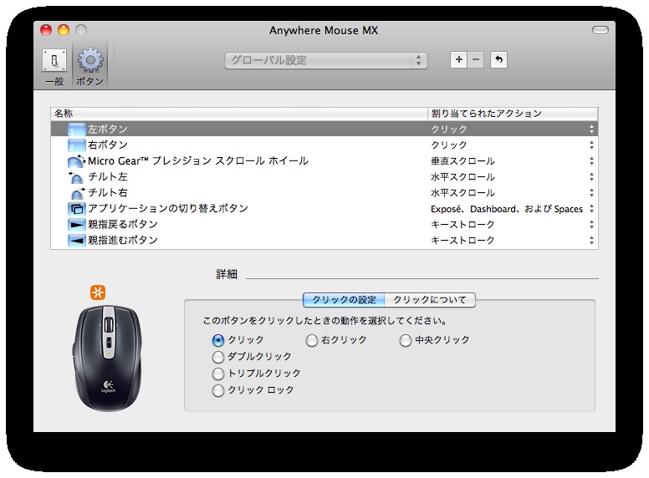Viewport: 649px width, 478px height.
Task: Open action dropdown for チルト左 row
Action: point(591,177)
